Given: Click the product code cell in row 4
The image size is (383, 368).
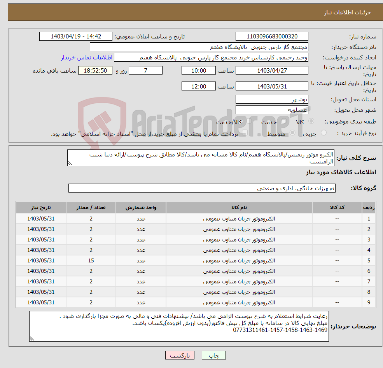Looking at the screenshot, I should pos(337,250).
